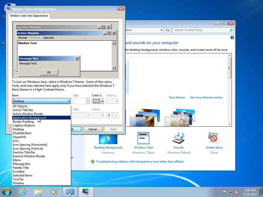Open Action Center flag tray icon

click(224, 192)
